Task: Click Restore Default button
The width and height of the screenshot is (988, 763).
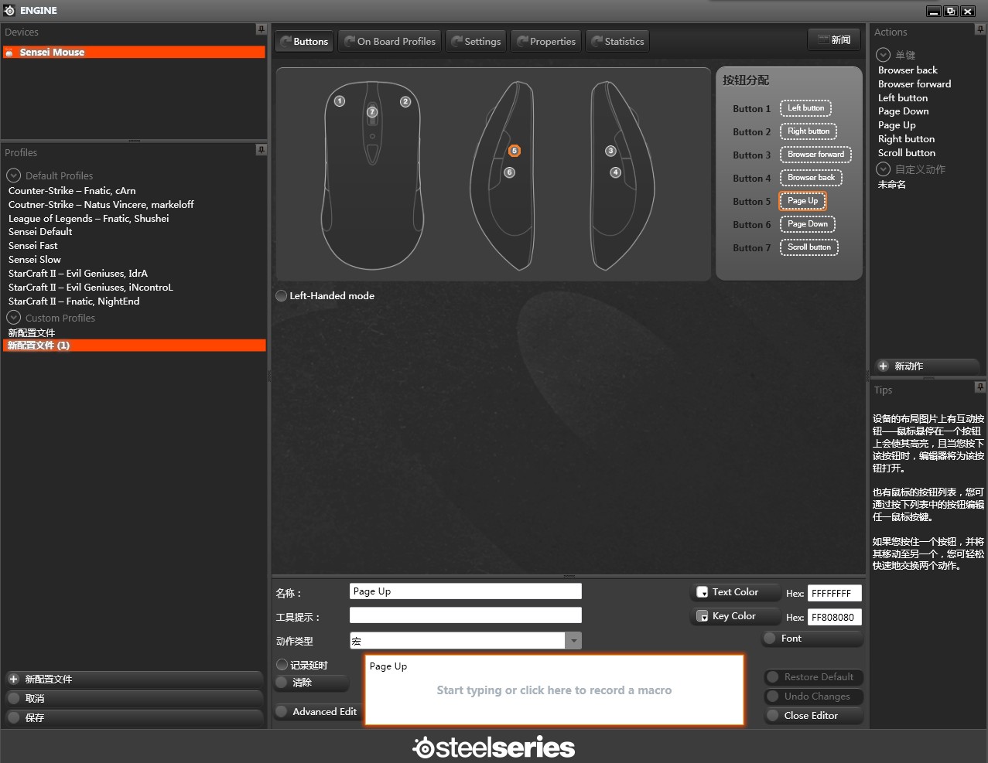Action: (x=813, y=676)
